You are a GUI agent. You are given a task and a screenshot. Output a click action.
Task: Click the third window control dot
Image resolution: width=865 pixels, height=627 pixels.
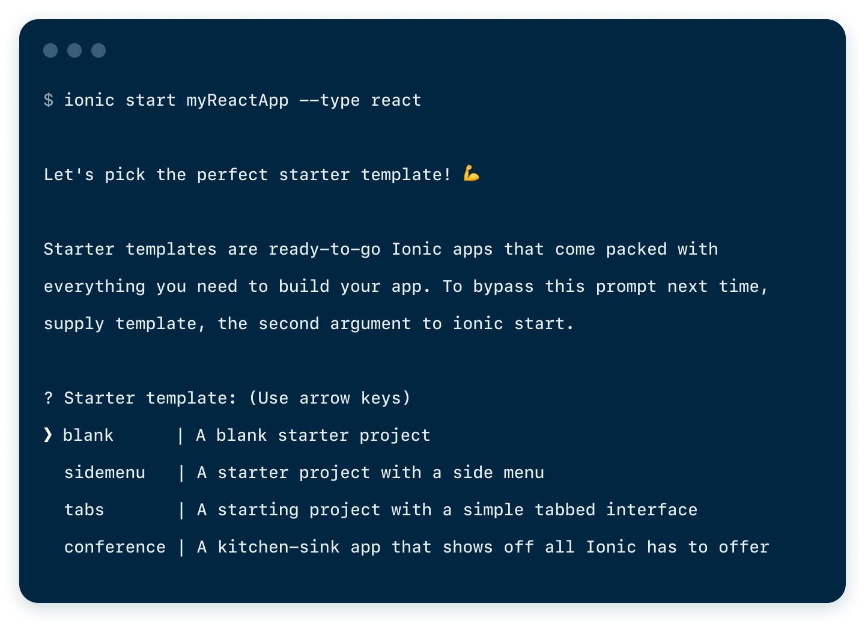(99, 50)
